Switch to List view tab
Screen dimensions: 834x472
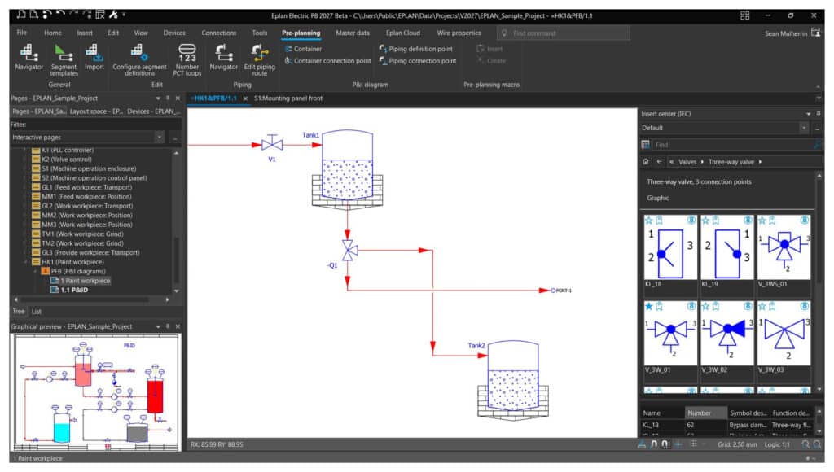(x=36, y=312)
